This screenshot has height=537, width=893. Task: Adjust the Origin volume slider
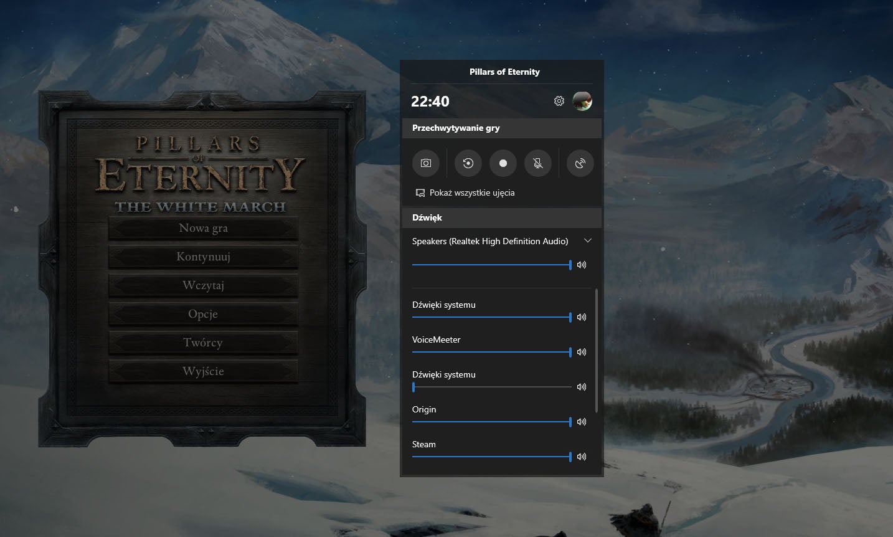tap(492, 422)
